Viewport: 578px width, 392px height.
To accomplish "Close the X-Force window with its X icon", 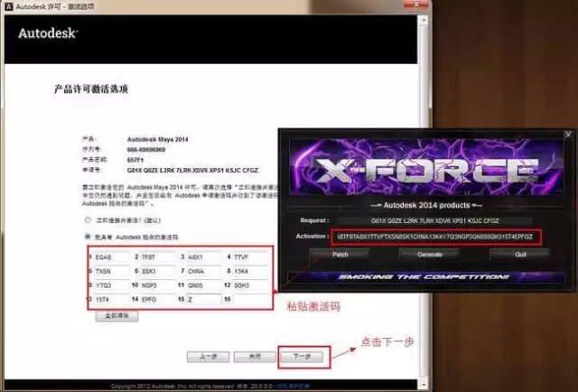I will coord(568,135).
